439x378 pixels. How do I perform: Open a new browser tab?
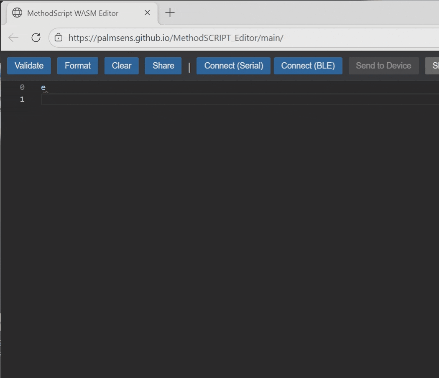click(170, 13)
